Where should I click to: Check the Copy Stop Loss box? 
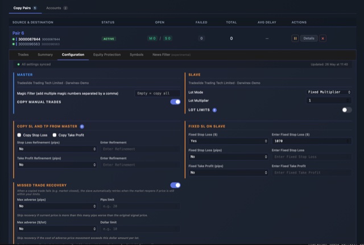[19, 135]
